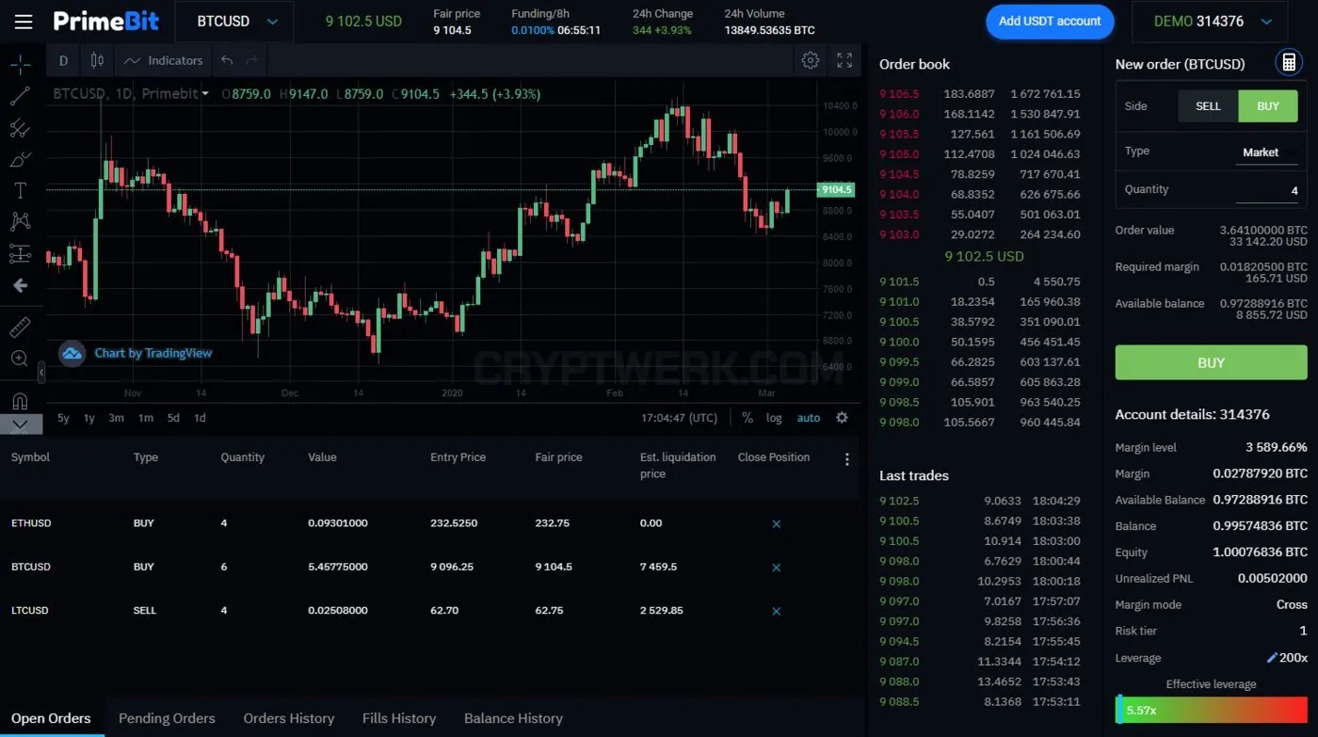Edit leverage with the pencil icon
The image size is (1318, 737).
click(x=1273, y=658)
